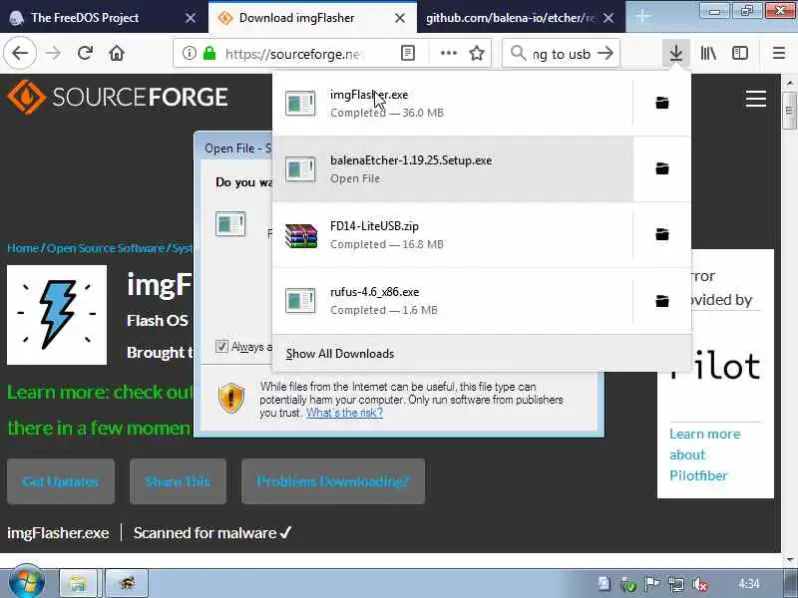
Task: Click the imgFlasher lightning bolt logo
Action: coord(57,315)
